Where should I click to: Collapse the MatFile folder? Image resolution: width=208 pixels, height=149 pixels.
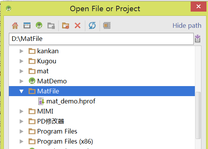(x=21, y=91)
